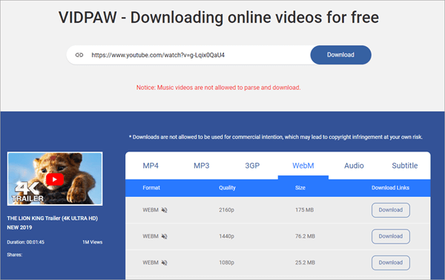The width and height of the screenshot is (445, 280).
Task: Select the WebM tab
Action: coord(303,166)
